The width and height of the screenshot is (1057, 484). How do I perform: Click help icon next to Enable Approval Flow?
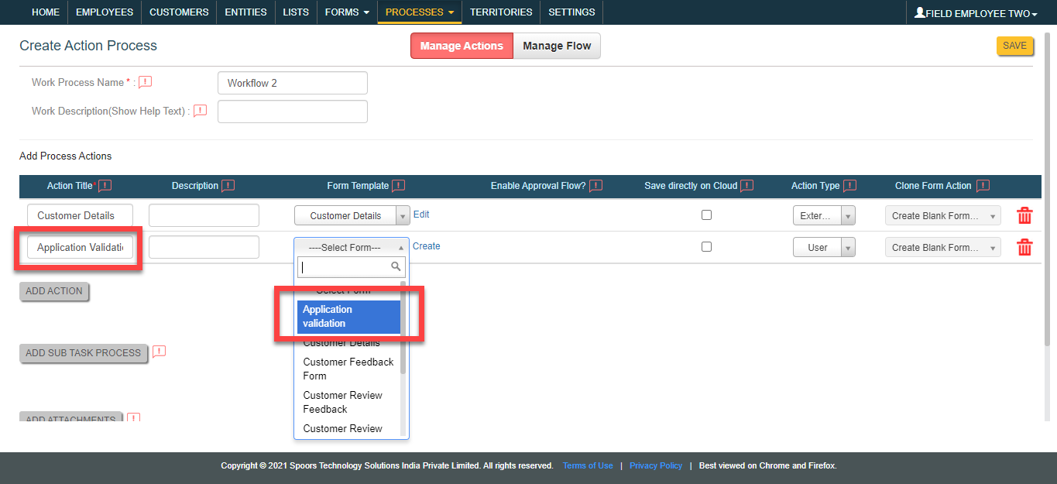595,186
